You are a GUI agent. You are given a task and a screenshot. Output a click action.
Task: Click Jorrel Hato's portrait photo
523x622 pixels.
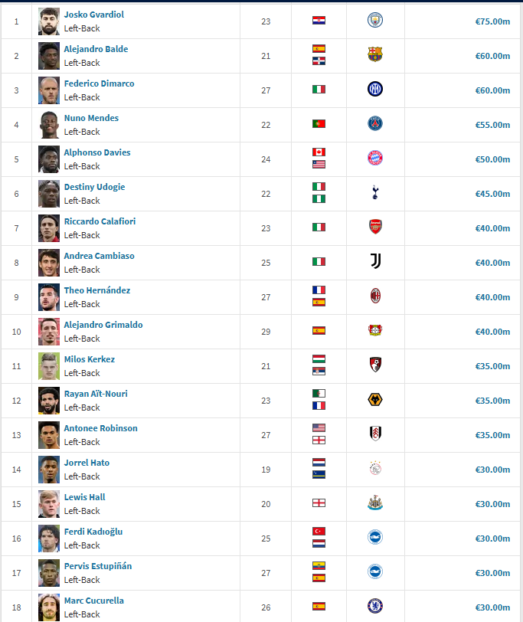point(49,470)
